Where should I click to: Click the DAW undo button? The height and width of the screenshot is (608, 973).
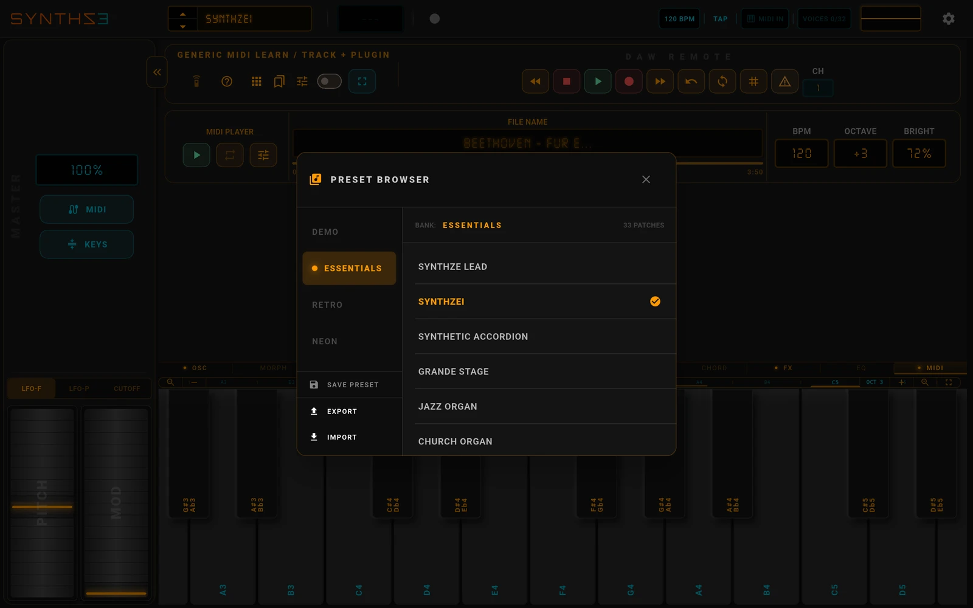point(691,81)
